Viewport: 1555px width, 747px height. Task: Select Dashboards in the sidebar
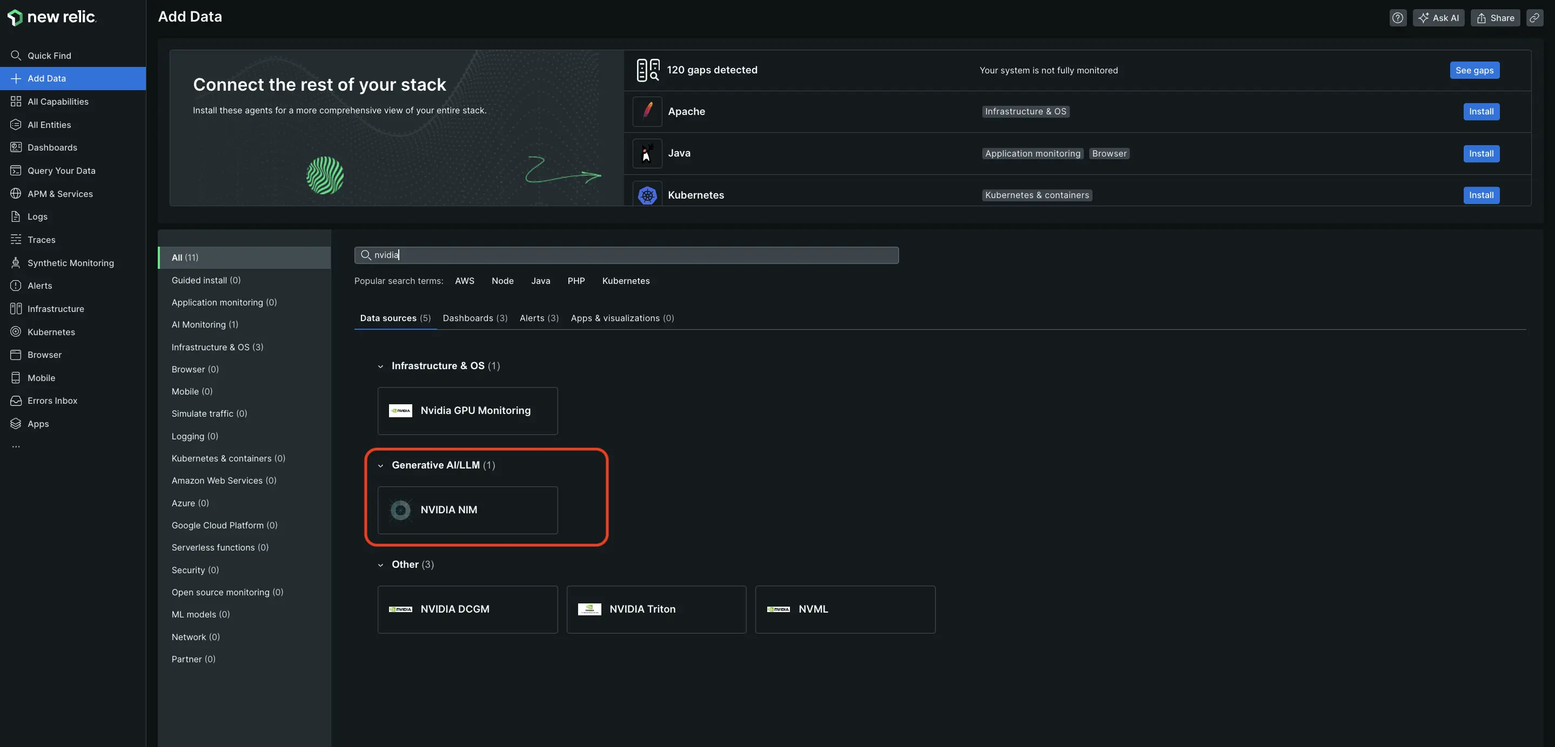click(52, 147)
